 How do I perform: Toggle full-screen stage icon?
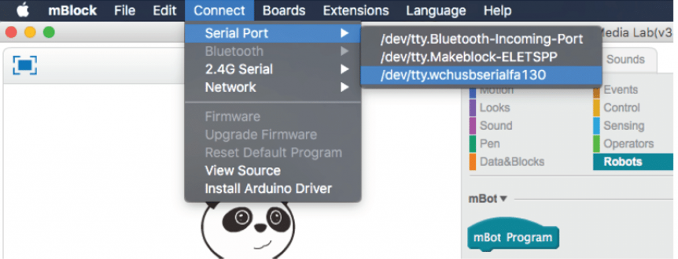pyautogui.click(x=24, y=65)
